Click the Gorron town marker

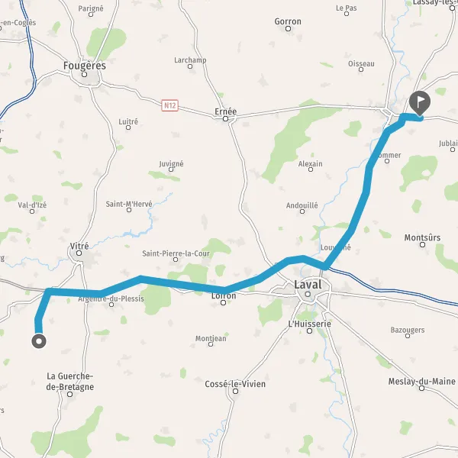click(288, 28)
